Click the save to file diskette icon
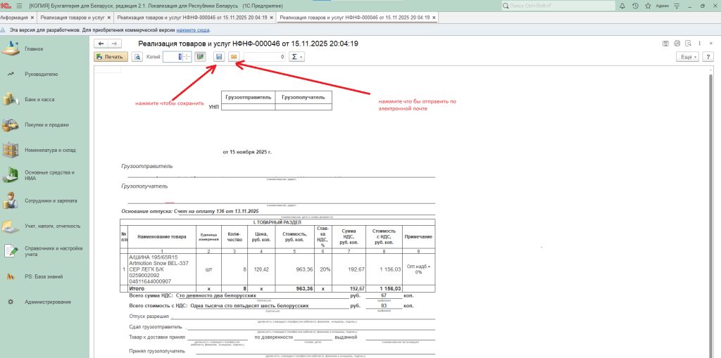 point(219,56)
